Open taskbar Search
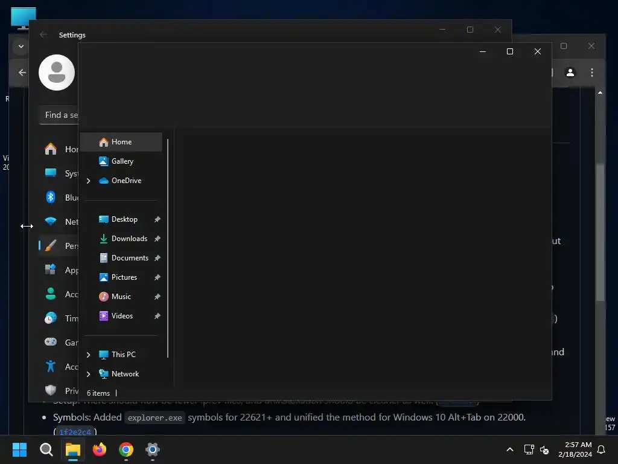This screenshot has height=464, width=618. [46, 449]
